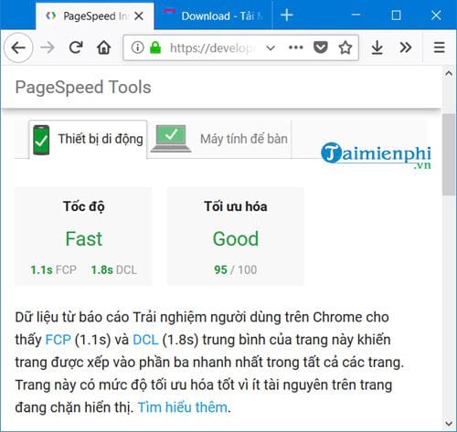The height and width of the screenshot is (432, 457).
Task: Open the downloads panel
Action: (x=377, y=47)
